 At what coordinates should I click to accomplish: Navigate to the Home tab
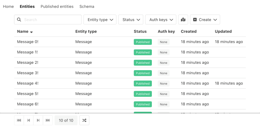click(8, 6)
